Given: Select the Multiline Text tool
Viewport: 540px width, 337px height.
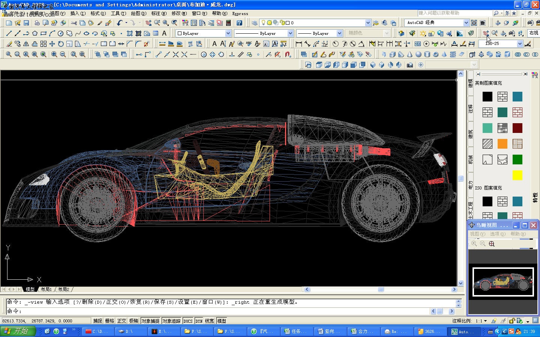Looking at the screenshot, I should pos(164,33).
